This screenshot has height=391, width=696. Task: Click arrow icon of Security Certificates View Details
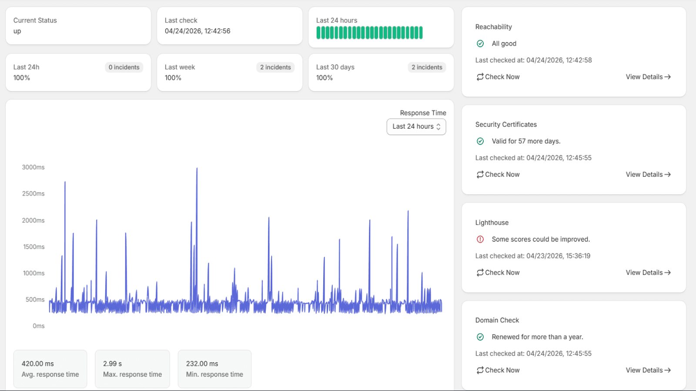668,175
